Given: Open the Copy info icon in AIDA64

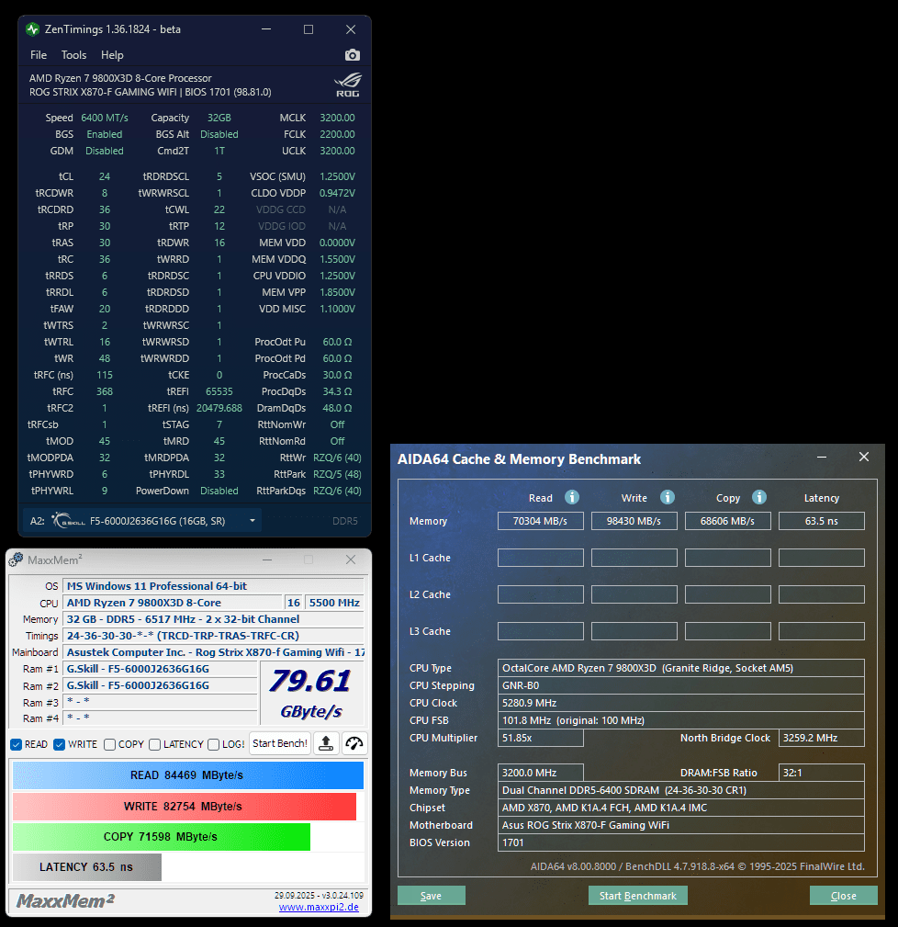Looking at the screenshot, I should pos(759,497).
